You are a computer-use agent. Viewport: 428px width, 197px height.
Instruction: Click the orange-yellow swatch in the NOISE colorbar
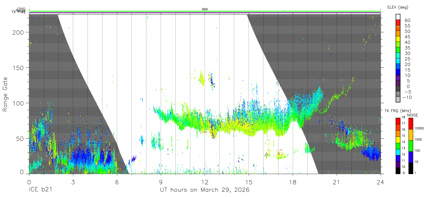pyautogui.click(x=411, y=135)
